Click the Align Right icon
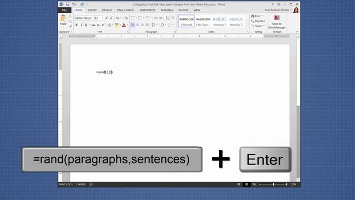The image size is (355, 200). pos(143,24)
